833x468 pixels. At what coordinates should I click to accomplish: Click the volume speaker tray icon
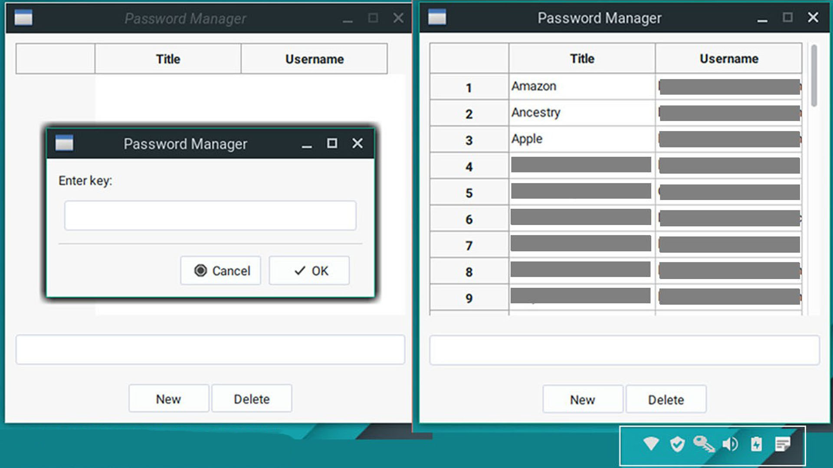tap(730, 444)
